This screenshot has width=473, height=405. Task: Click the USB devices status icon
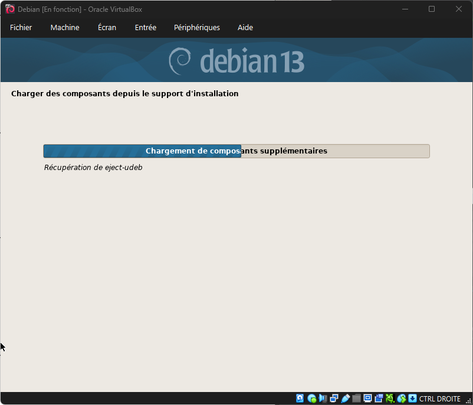[345, 399]
